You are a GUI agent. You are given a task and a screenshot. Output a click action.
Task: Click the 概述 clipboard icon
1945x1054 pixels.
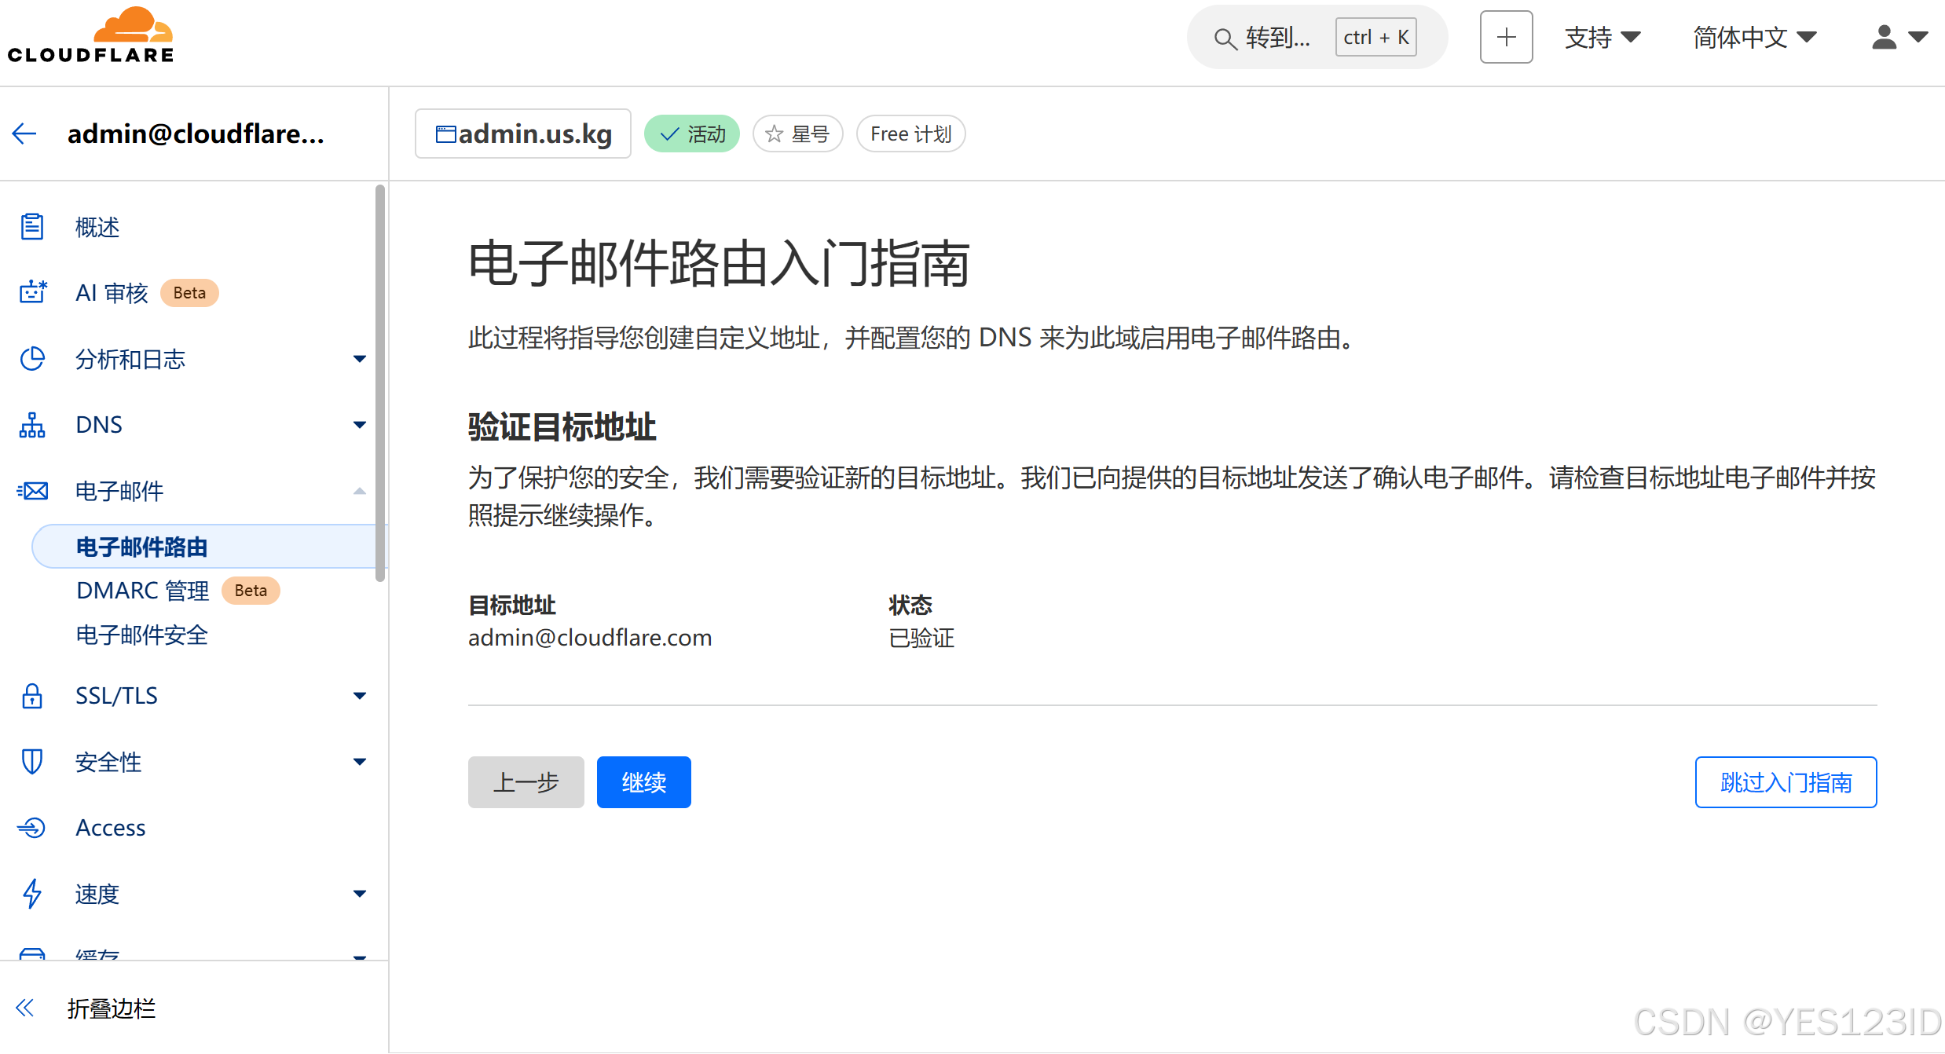pos(32,227)
